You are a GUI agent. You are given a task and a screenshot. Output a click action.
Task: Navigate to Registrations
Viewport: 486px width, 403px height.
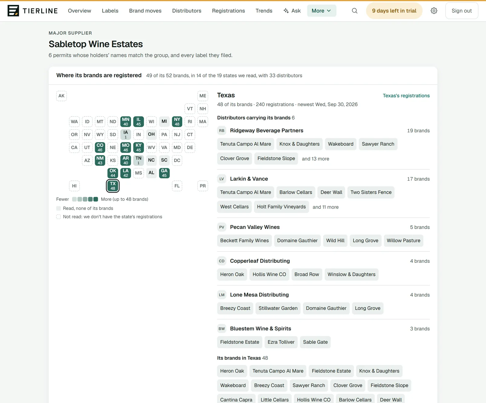pyautogui.click(x=228, y=11)
